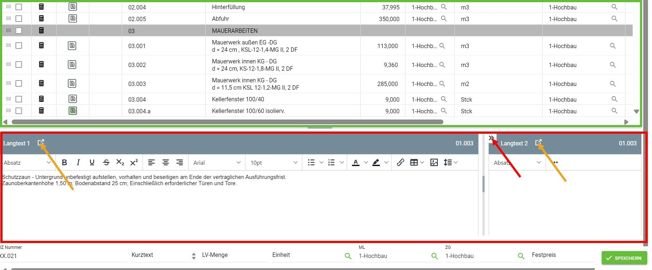Toggle bold formatting in Langtext 1 editor
The height and width of the screenshot is (270, 652).
pos(65,163)
